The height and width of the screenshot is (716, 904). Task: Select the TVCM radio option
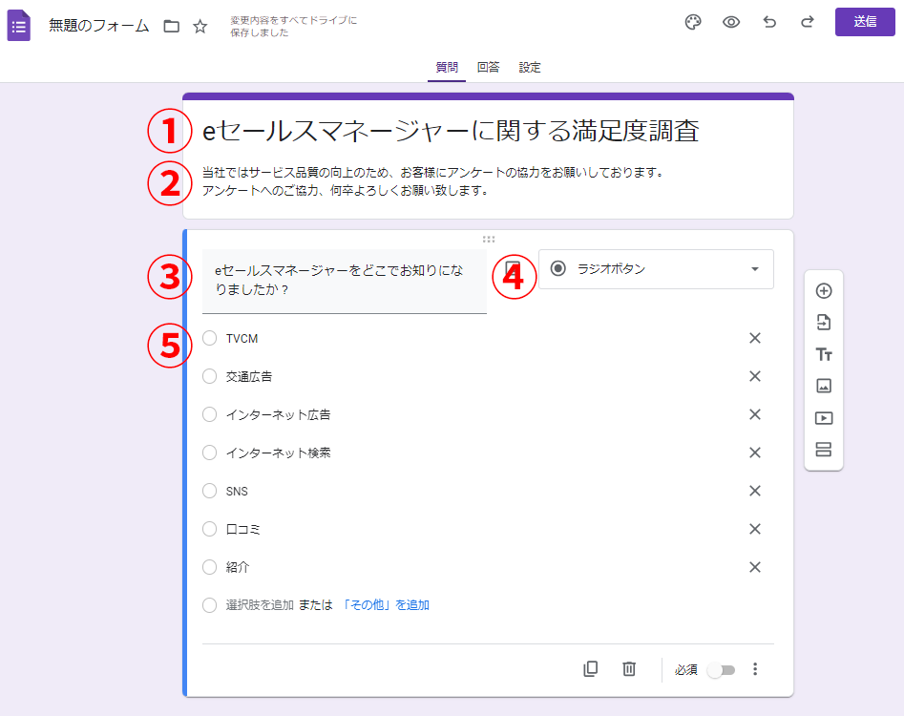[x=210, y=338]
